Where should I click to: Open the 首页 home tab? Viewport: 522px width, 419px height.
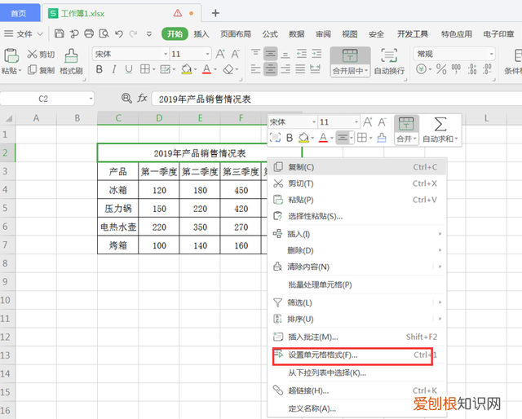pyautogui.click(x=19, y=13)
